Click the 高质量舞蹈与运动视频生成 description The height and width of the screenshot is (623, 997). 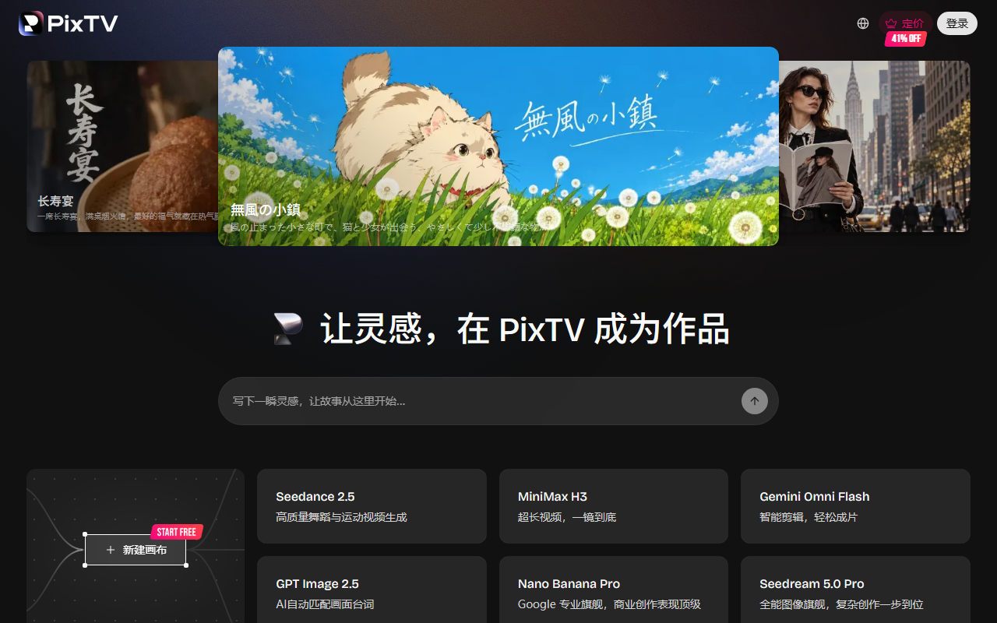pyautogui.click(x=341, y=517)
